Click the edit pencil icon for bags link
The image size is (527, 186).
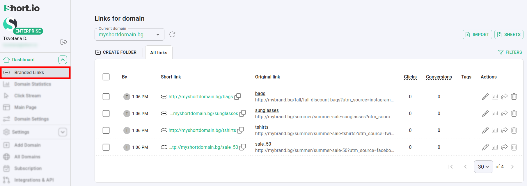[485, 97]
